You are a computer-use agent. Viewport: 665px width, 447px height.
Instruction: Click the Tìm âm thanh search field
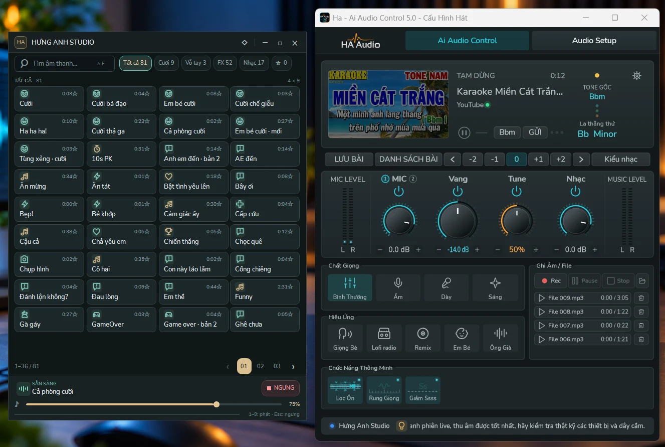pos(65,63)
